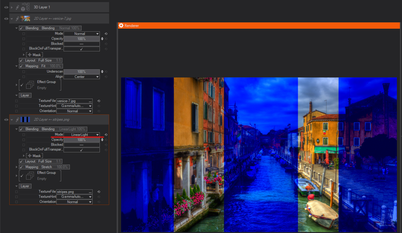This screenshot has width=402, height=233.
Task: Toggle visibility of the stripes.png layer
Action: click(6, 120)
